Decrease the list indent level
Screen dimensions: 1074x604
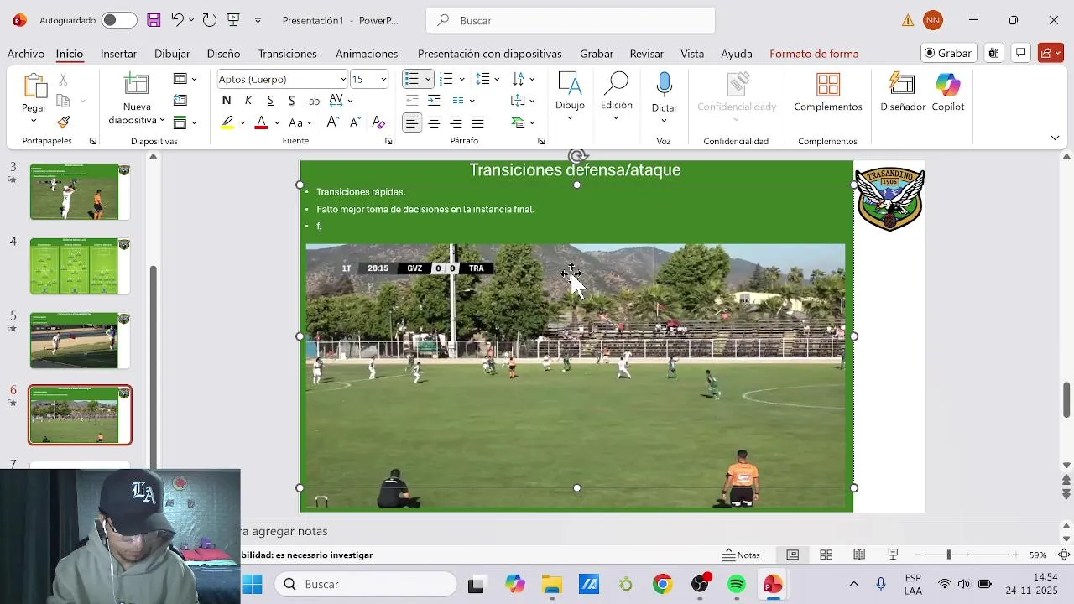coord(412,101)
